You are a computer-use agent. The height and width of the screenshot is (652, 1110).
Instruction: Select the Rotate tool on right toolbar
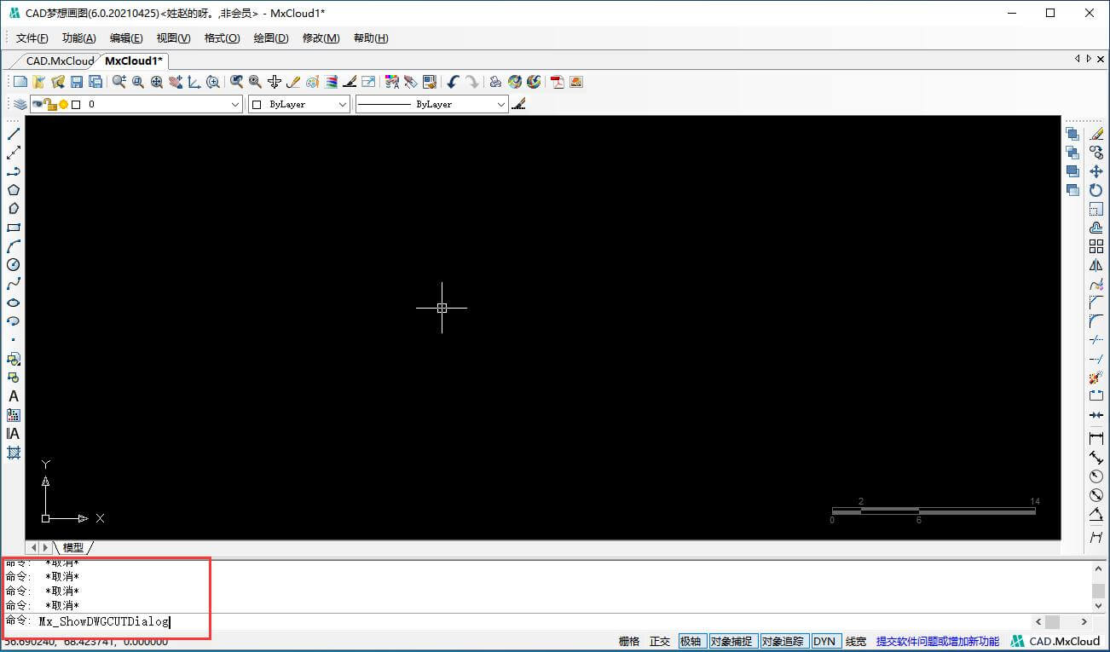1096,190
